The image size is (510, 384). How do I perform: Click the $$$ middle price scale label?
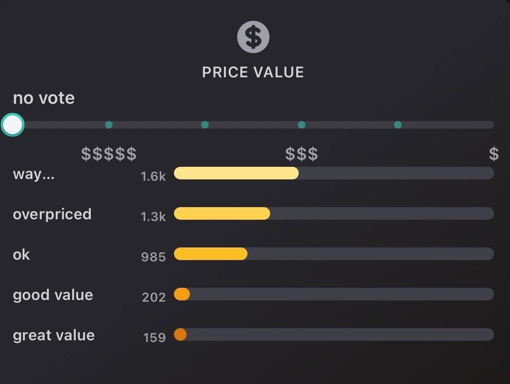[x=301, y=154]
